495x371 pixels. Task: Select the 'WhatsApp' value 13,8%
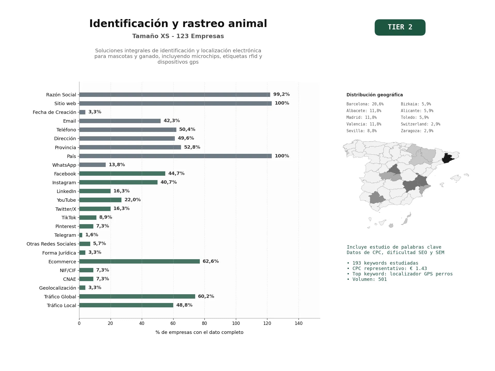click(x=117, y=165)
